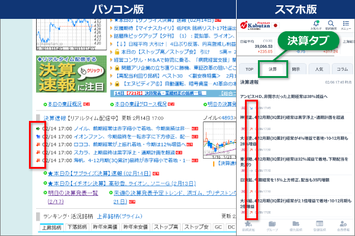Click the 決算速報に注目 green banner
The width and height of the screenshot is (355, 236).
pyautogui.click(x=72, y=74)
